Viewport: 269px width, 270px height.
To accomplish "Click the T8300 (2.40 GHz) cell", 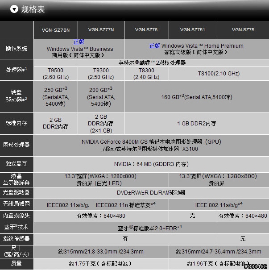I will (146, 74).
